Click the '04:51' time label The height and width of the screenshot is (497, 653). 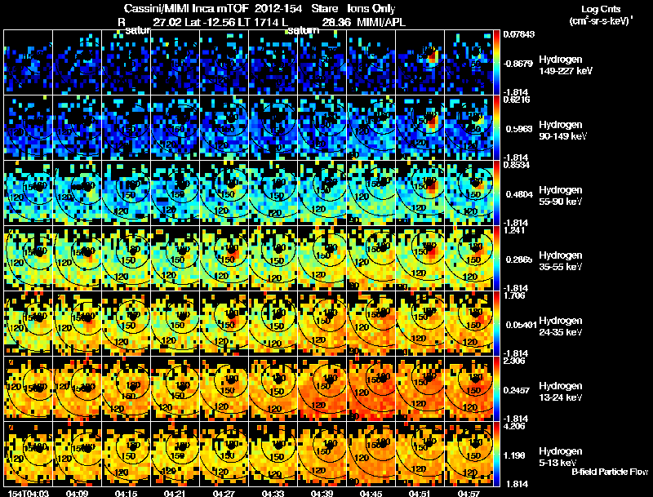coord(420,493)
